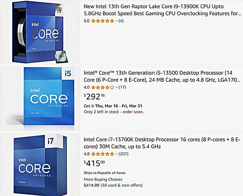243x196 pixels.
Task: Expand rating dropdown arrow for i5-13500
Action: (117, 88)
